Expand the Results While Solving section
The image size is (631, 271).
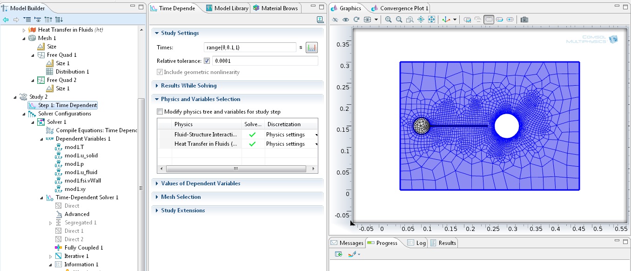tap(188, 86)
